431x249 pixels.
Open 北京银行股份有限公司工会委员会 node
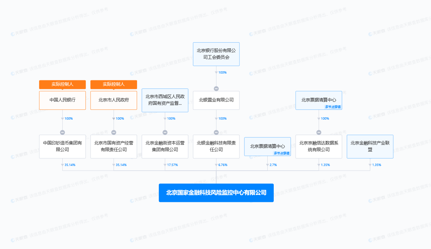(216, 54)
